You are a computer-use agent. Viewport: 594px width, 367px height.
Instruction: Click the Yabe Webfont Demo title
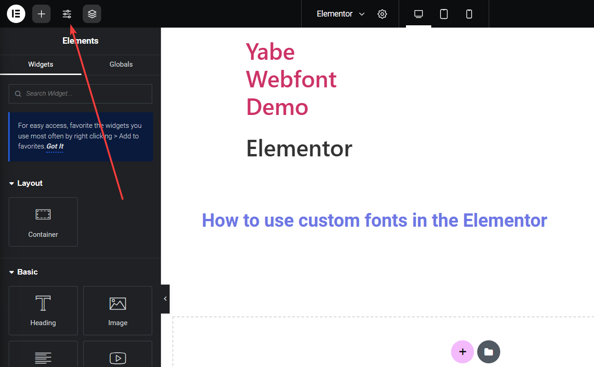pyautogui.click(x=291, y=79)
